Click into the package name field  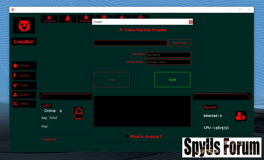(x=168, y=62)
